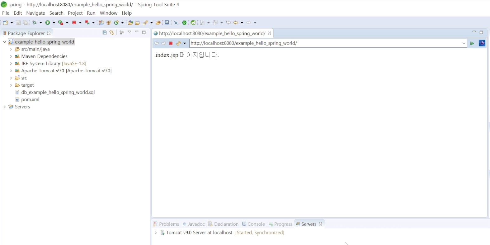This screenshot has width=490, height=245.
Task: Click the focus task icon in Package Explorer
Action: point(122,32)
